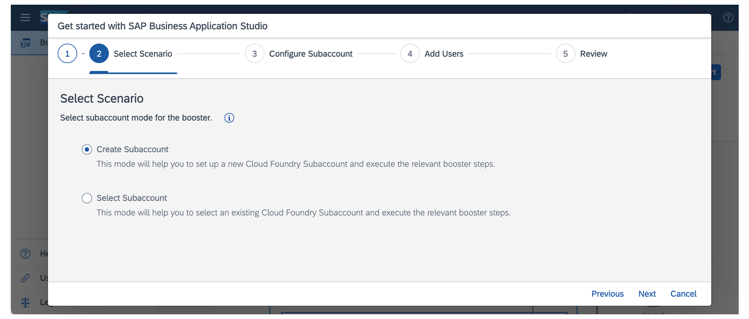This screenshot has height=319, width=749.
Task: Open the Boosters icon in the sidebar
Action: pyautogui.click(x=26, y=43)
